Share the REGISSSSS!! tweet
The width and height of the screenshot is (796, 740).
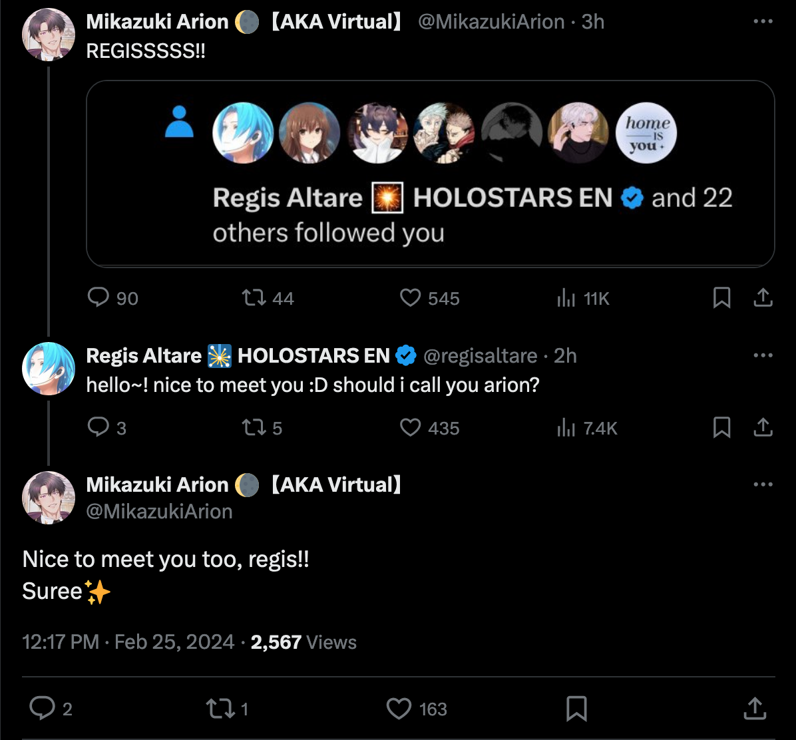click(x=762, y=297)
